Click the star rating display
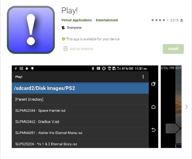Screen dimensions: 192x159 pyautogui.click(x=160, y=20)
